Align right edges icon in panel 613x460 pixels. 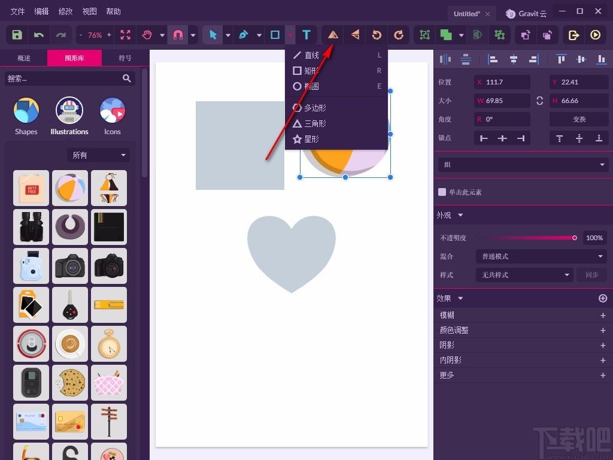point(533,59)
